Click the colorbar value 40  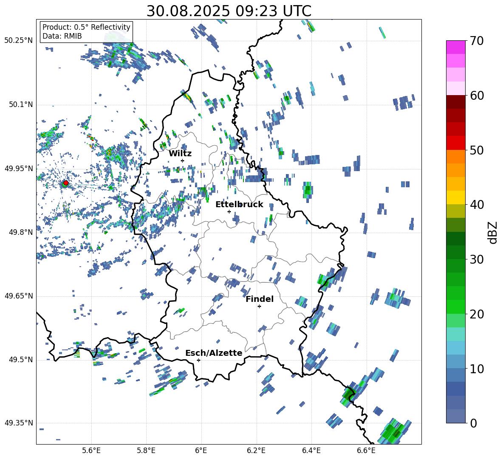477,205
